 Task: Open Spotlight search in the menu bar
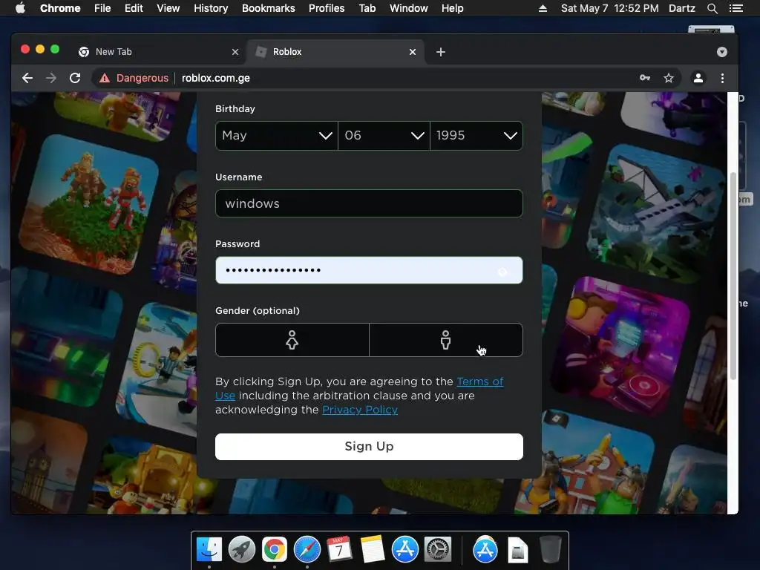coord(712,8)
